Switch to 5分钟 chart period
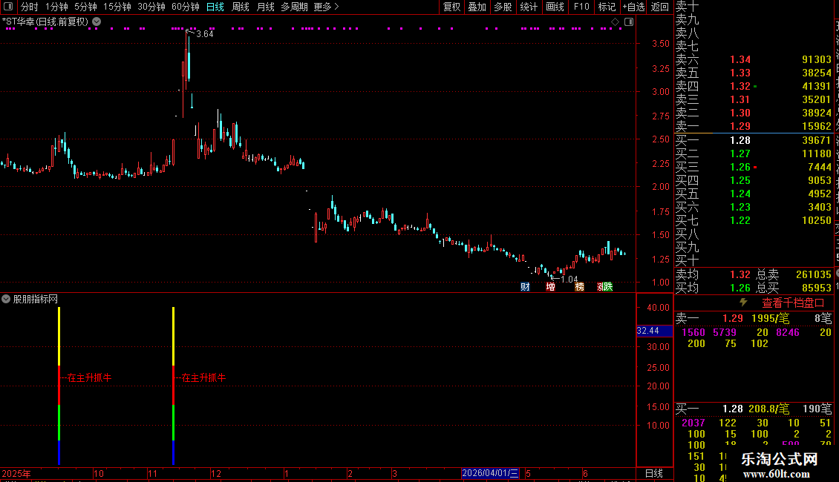The width and height of the screenshot is (839, 482). pos(85,7)
